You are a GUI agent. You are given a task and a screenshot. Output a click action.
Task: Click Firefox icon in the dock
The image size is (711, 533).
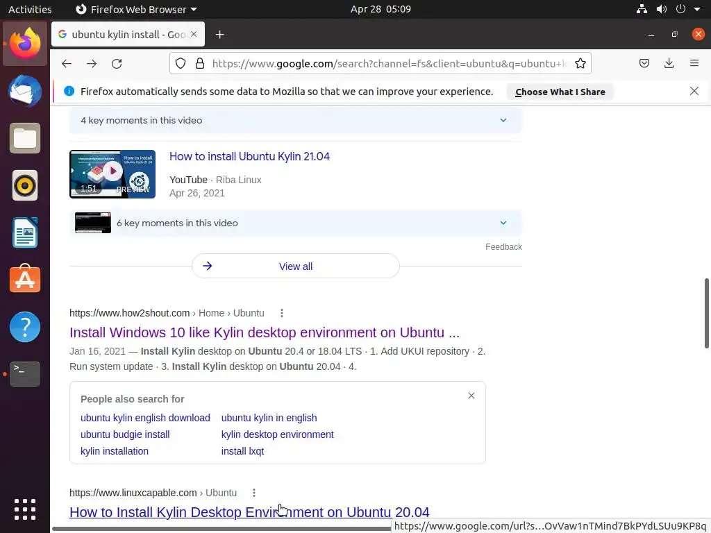coord(25,44)
